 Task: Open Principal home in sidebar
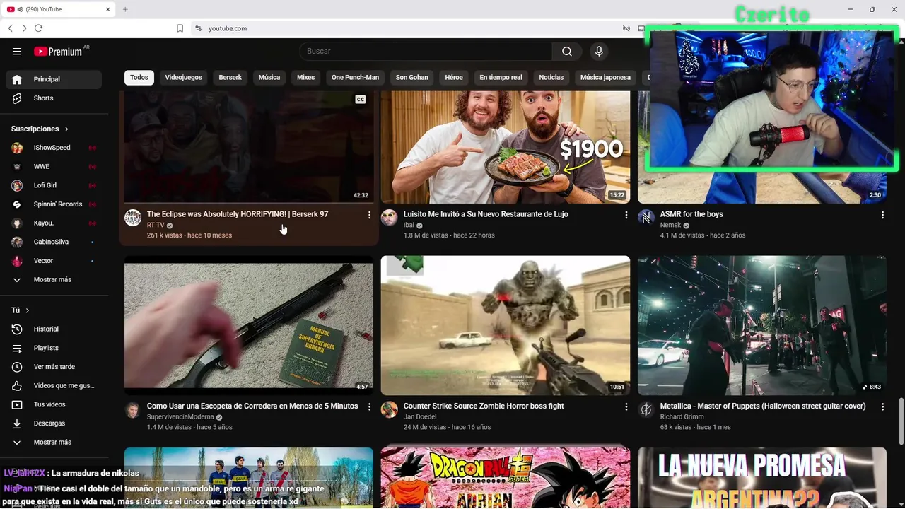(x=54, y=79)
